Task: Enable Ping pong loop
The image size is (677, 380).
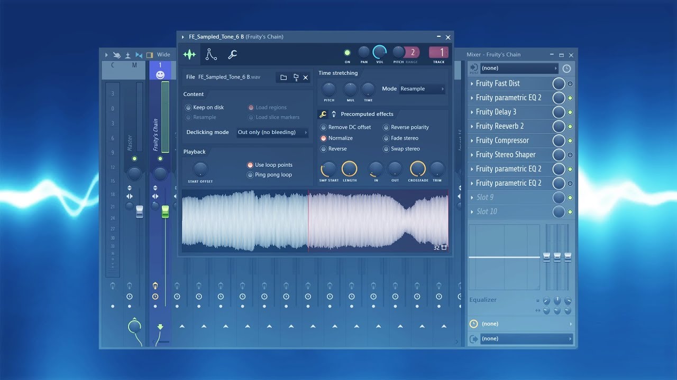Action: pyautogui.click(x=250, y=175)
